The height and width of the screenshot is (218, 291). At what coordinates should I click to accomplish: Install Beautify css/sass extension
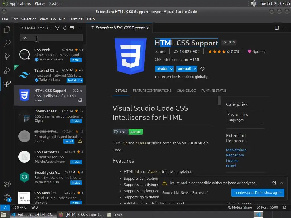(76, 183)
